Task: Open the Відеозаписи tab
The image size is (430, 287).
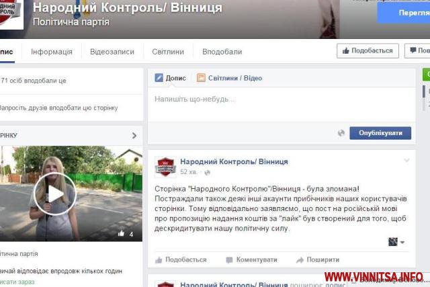Action: point(112,52)
